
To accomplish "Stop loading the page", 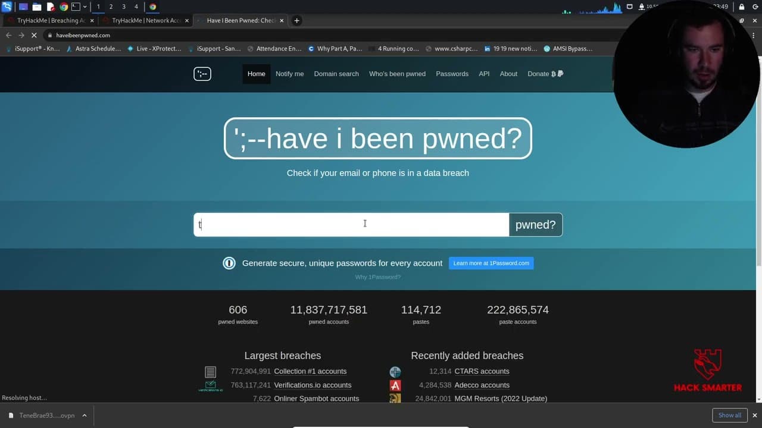I will pos(34,35).
